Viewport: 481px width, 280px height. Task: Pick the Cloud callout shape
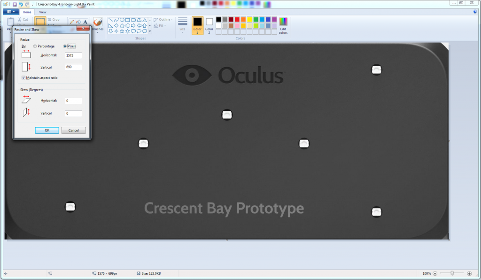click(x=145, y=31)
